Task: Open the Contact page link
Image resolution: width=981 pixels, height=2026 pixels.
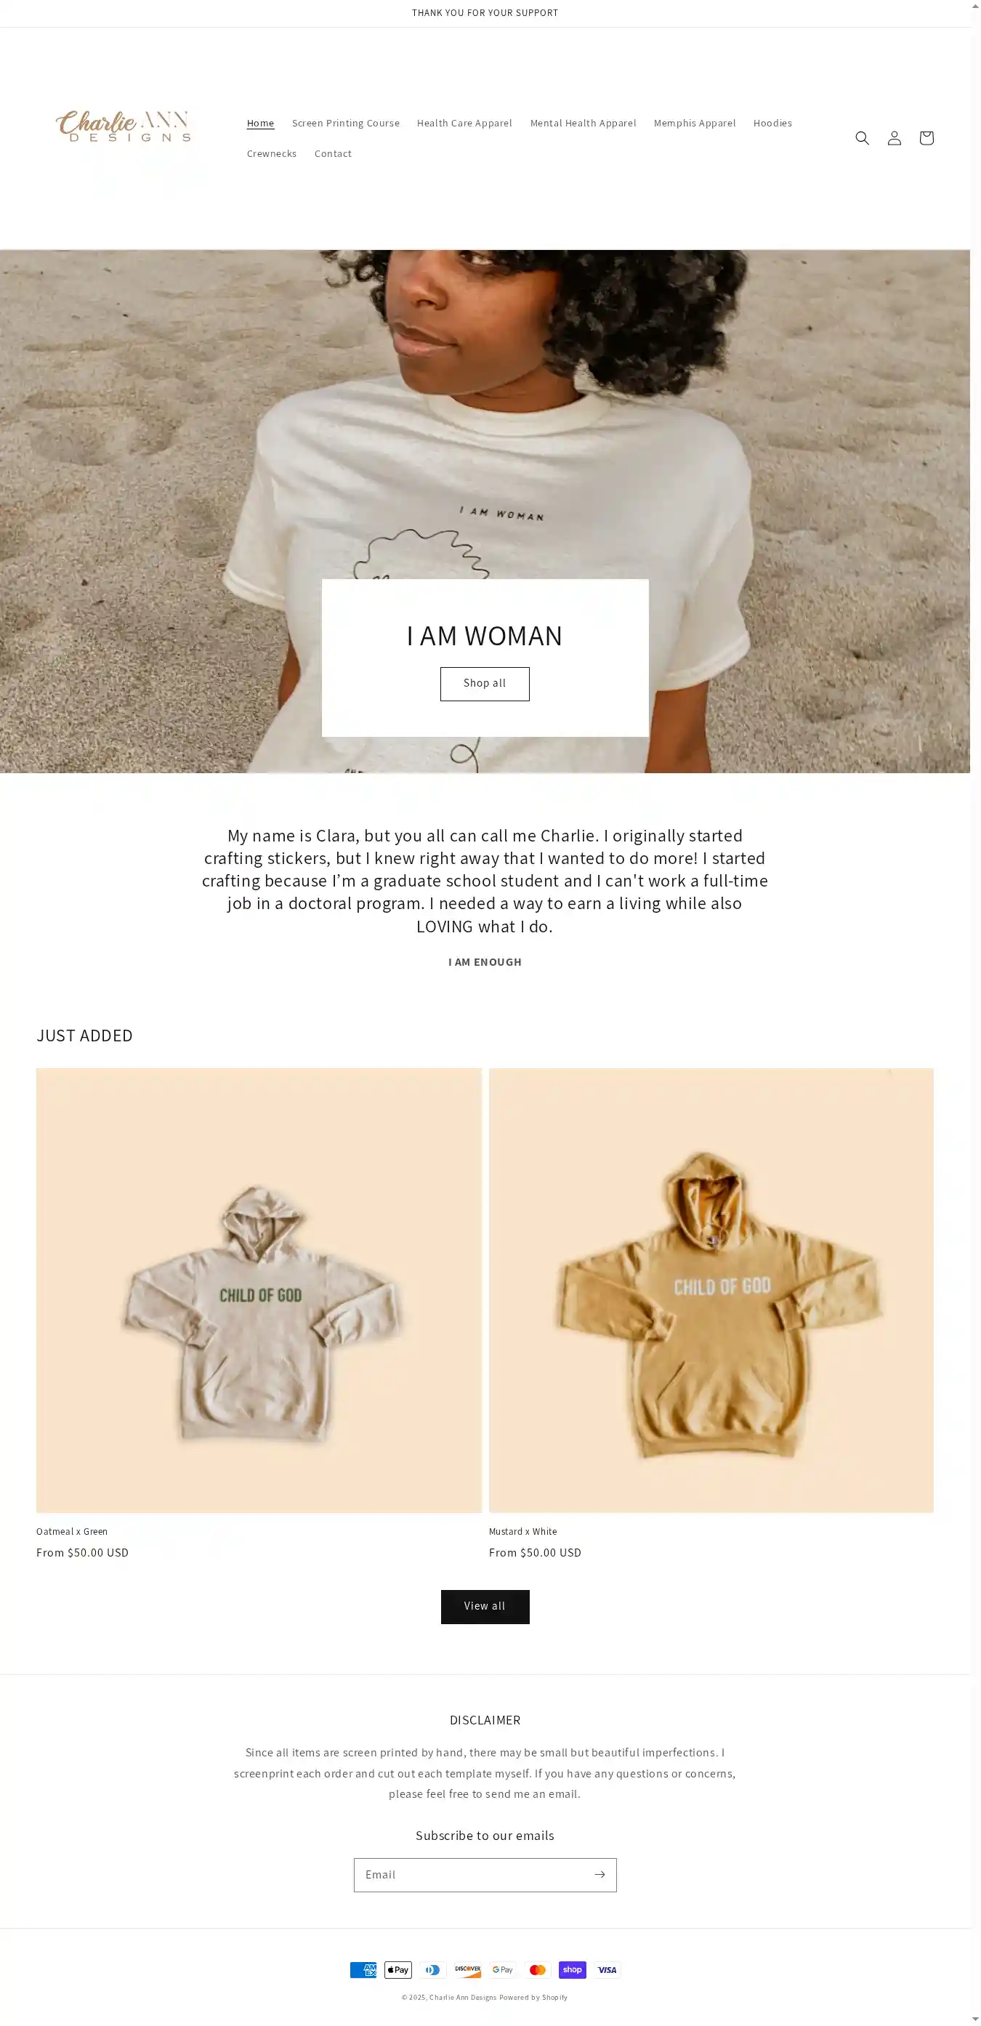Action: (x=333, y=154)
